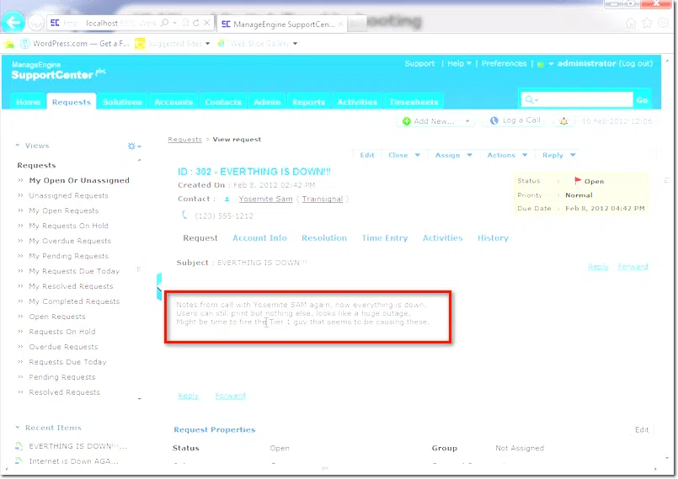Viewport: 678px width, 479px height.
Task: Switch to ManageEngine SupportCenter browser tab
Action: click(x=282, y=24)
